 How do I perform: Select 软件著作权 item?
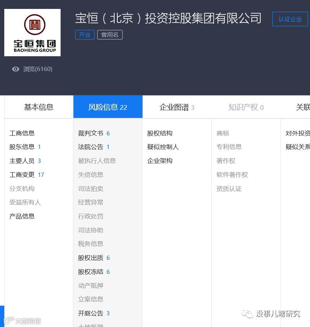232,175
